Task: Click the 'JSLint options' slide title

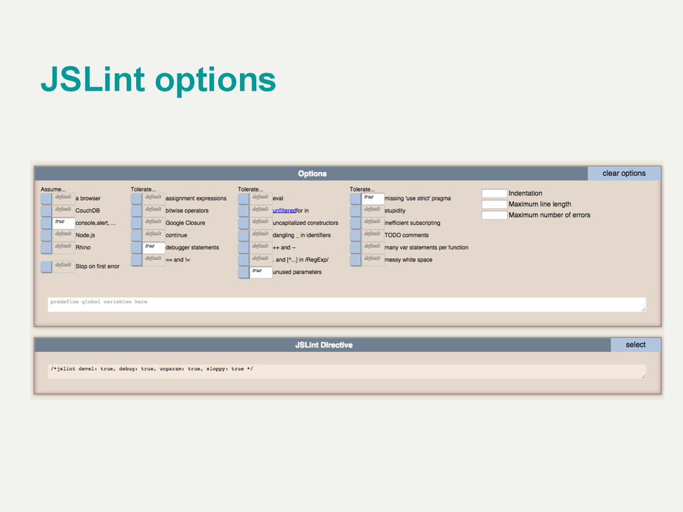Action: point(159,80)
